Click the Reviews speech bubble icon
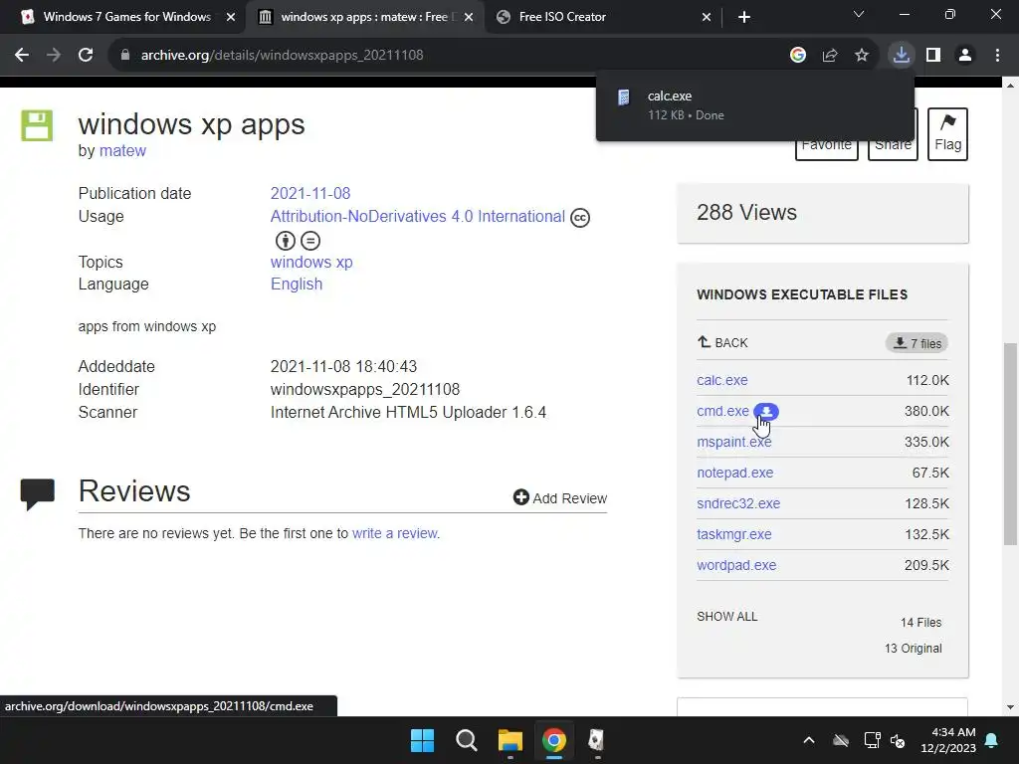 pyautogui.click(x=38, y=494)
